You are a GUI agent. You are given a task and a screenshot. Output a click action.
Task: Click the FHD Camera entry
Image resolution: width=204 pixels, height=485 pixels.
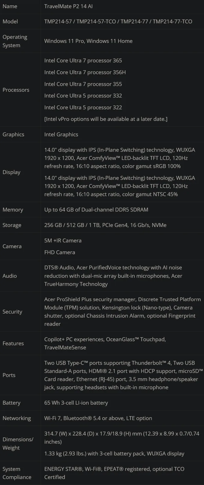coord(60,252)
